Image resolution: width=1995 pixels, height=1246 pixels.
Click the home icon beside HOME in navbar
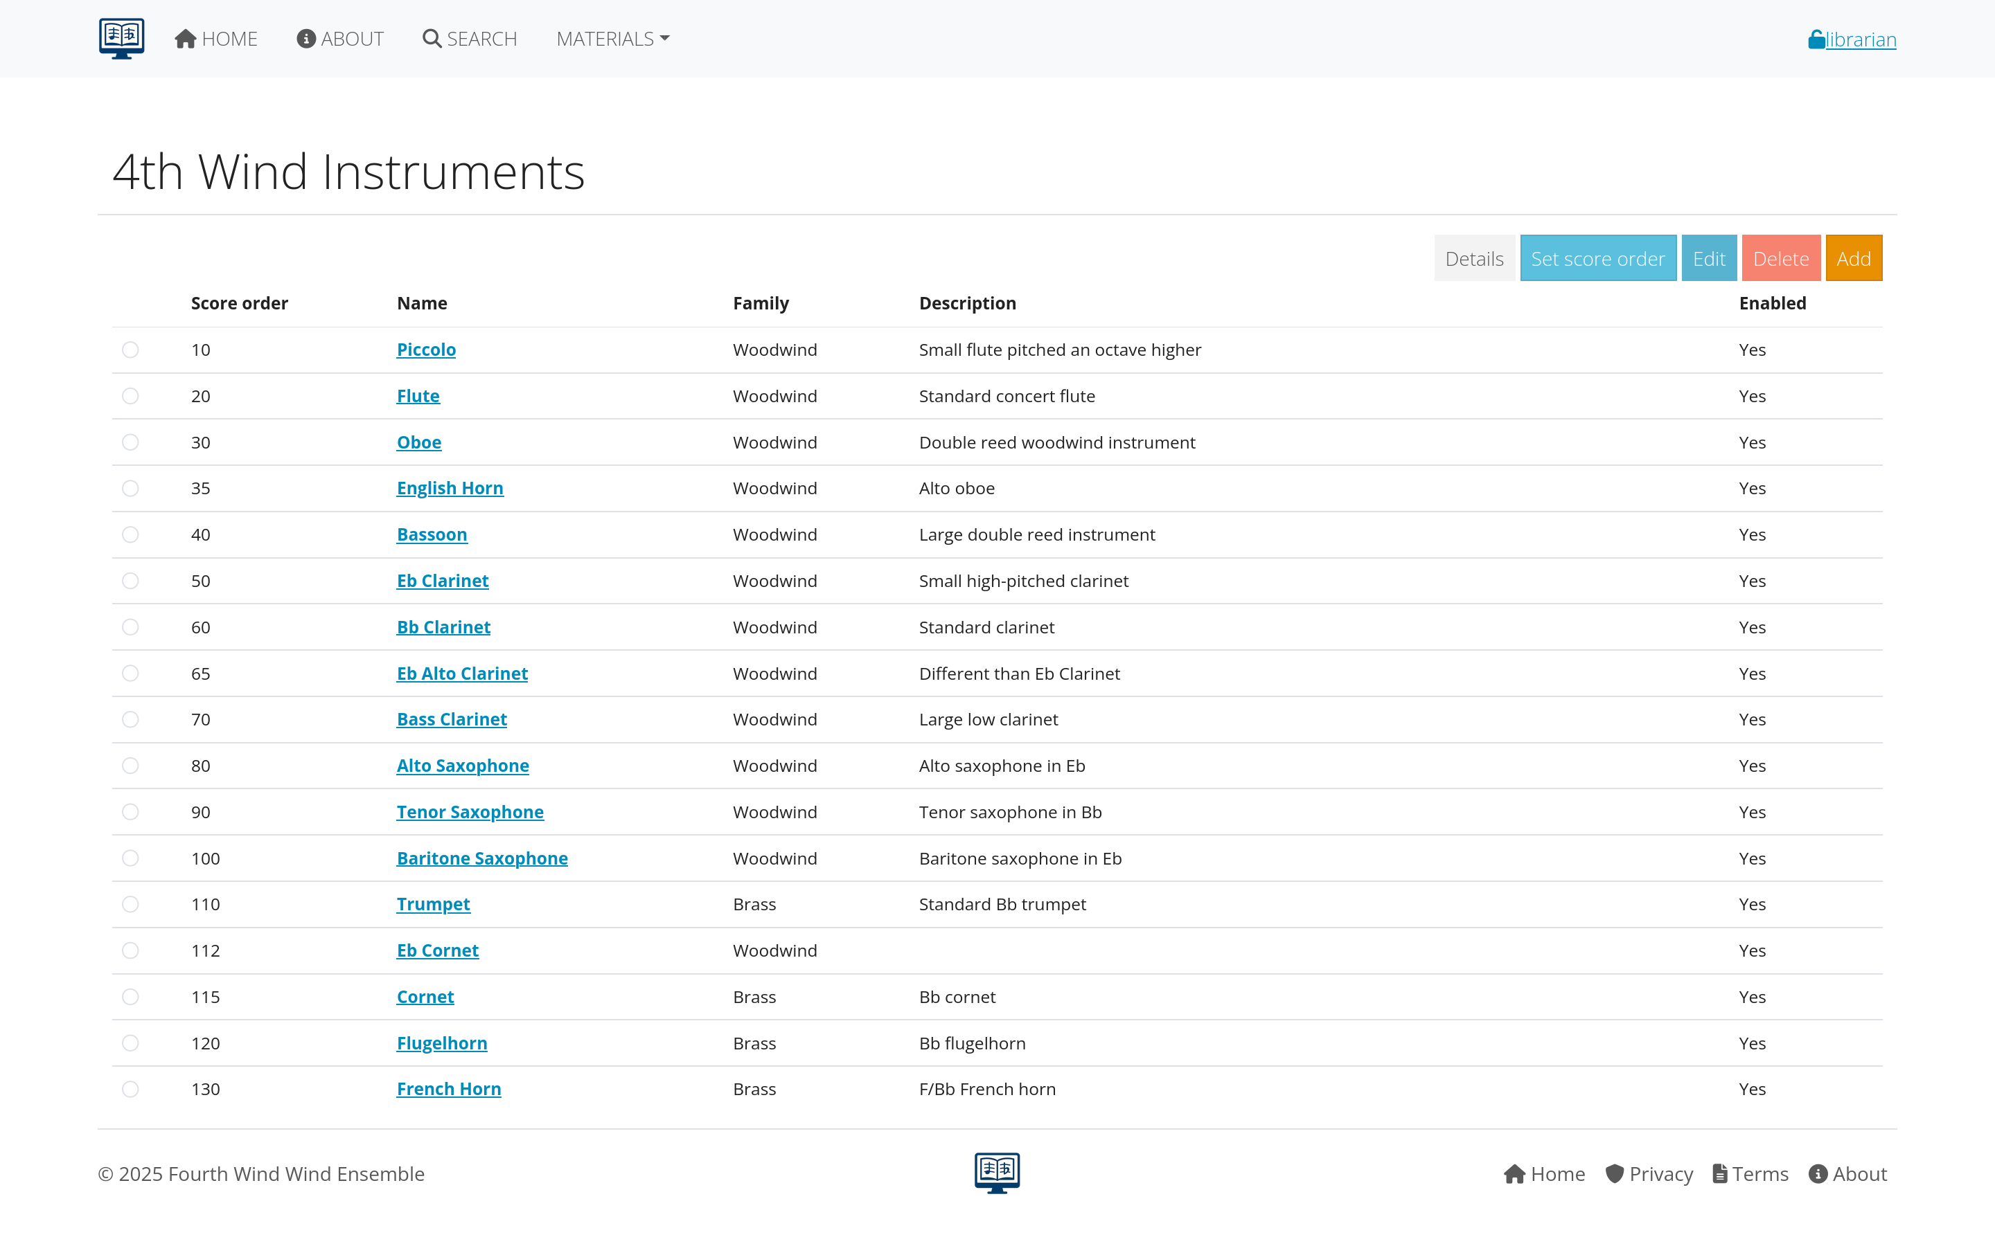tap(185, 37)
